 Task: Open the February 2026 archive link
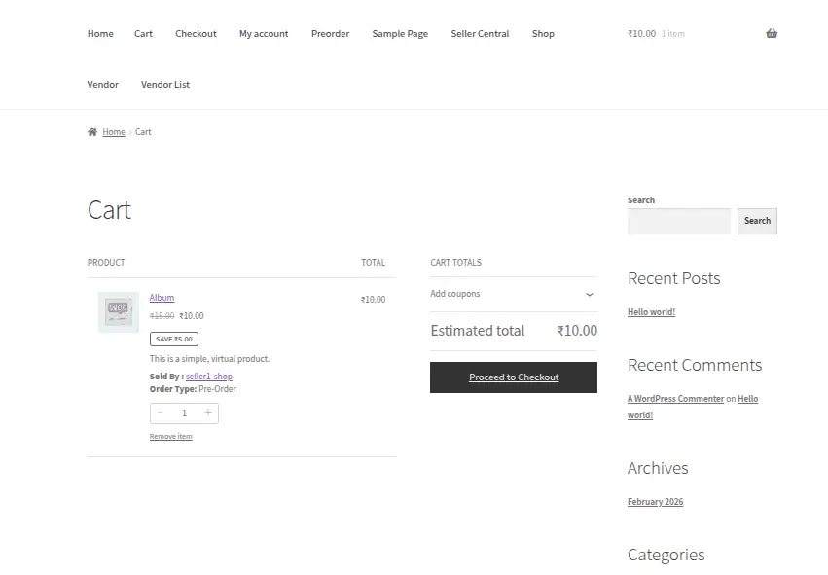pyautogui.click(x=655, y=502)
